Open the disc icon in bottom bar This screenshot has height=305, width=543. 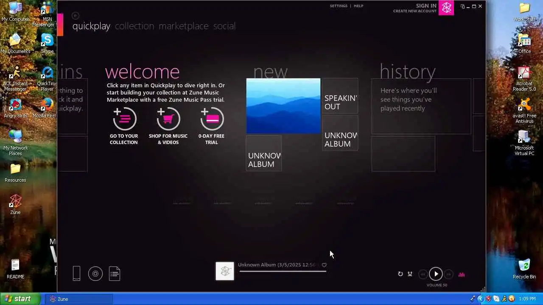[95, 274]
